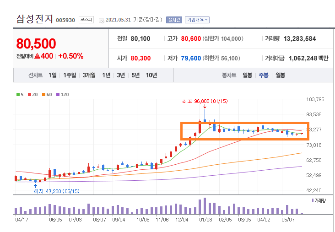The image size is (335, 232).
Task: Click the 거래대금 value 1,062,248 백만
Action: click(308, 58)
